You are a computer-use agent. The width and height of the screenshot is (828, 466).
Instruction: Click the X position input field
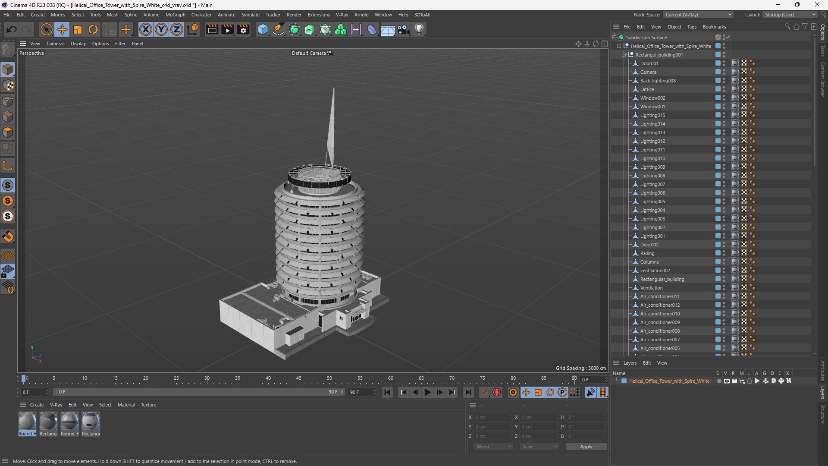click(x=493, y=417)
